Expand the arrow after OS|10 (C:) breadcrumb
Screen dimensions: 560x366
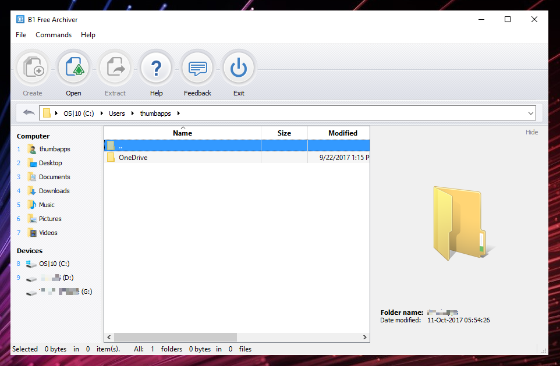[x=102, y=113]
